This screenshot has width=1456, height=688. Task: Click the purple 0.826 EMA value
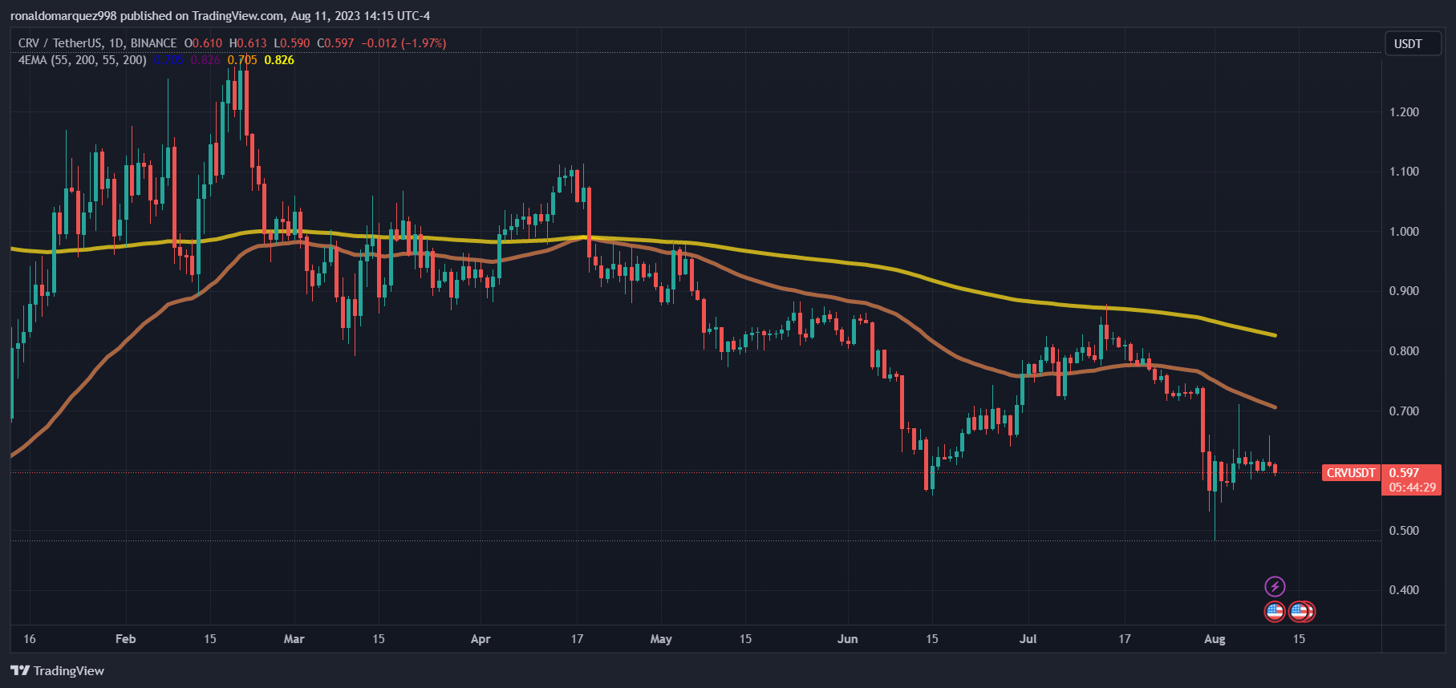click(205, 60)
